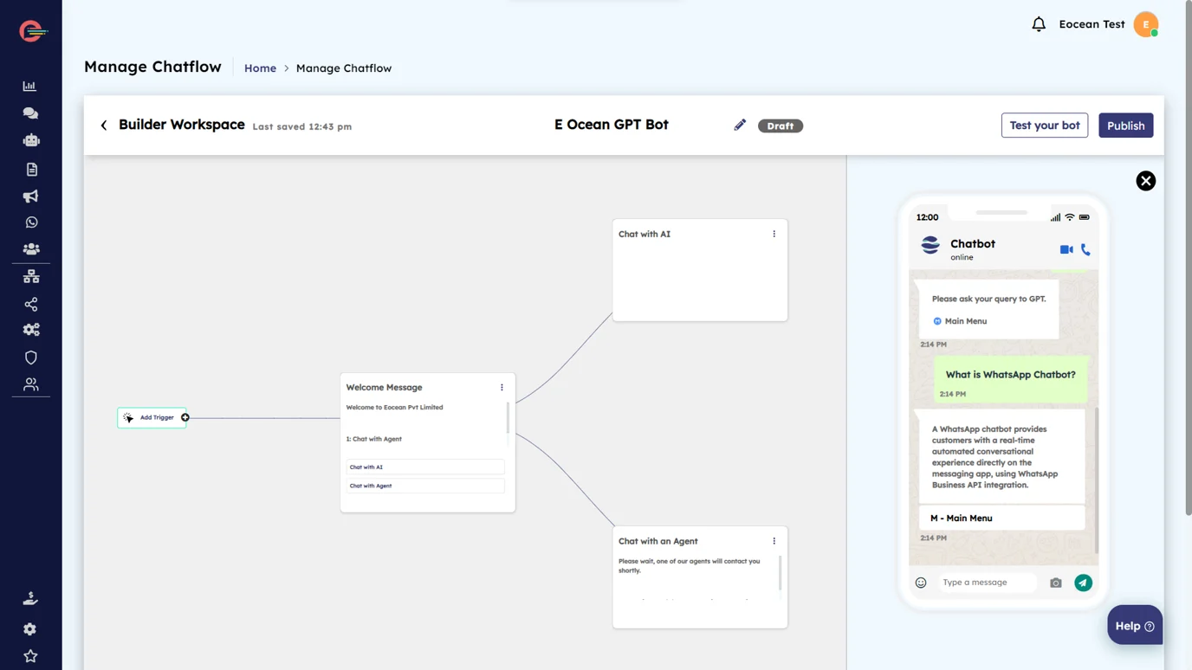Open options menu on Welcome Message node
Screen dimensions: 1192x670
click(x=502, y=387)
